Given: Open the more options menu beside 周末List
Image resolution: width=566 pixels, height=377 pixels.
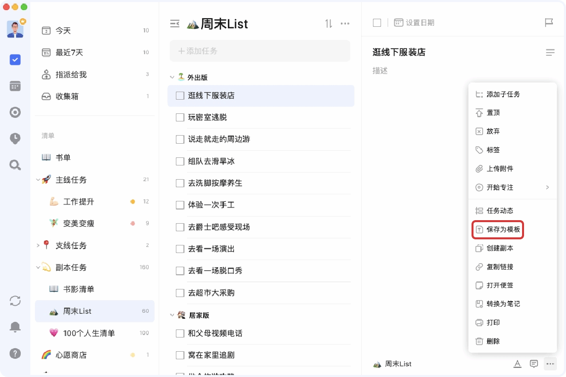Looking at the screenshot, I should 345,23.
